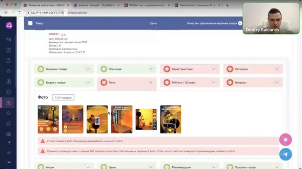
Task: Open a new browser tab
Action: coord(227,5)
